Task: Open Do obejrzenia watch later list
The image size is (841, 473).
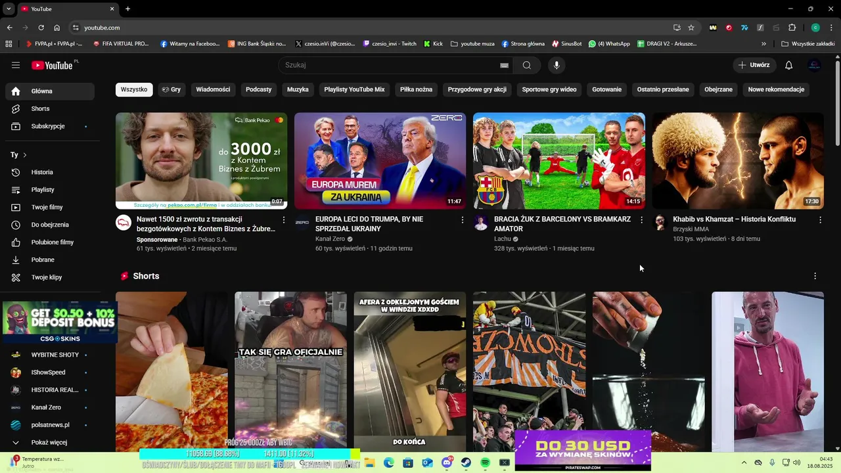Action: pyautogui.click(x=50, y=225)
